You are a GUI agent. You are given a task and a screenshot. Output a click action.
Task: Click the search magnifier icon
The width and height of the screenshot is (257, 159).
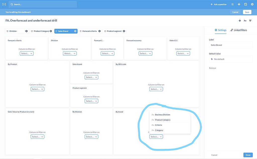12,5
